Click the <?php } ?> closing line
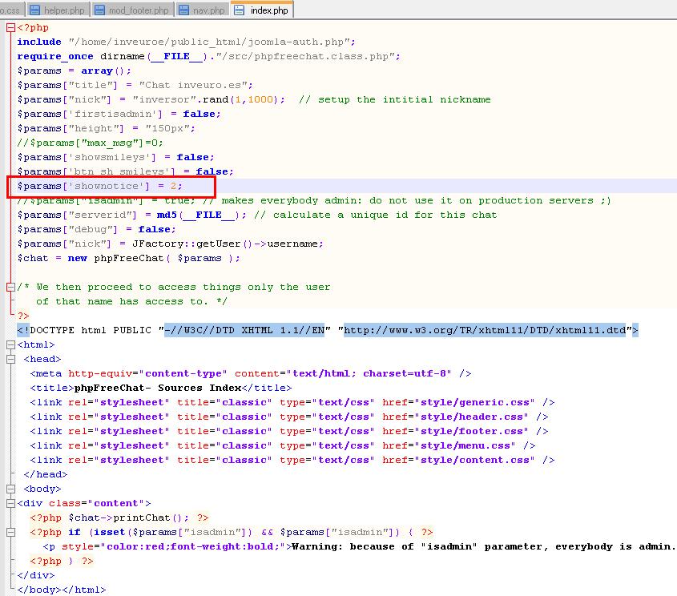 [62, 561]
